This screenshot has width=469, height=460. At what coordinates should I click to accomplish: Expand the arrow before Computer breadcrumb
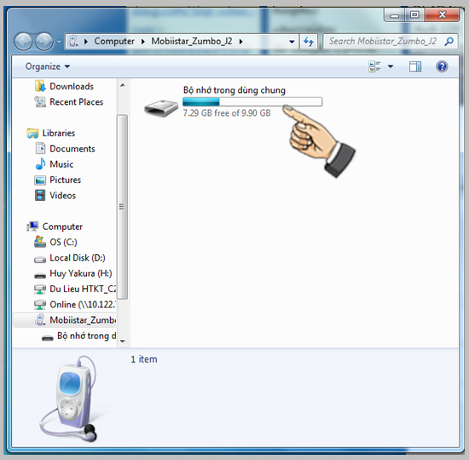(86, 42)
